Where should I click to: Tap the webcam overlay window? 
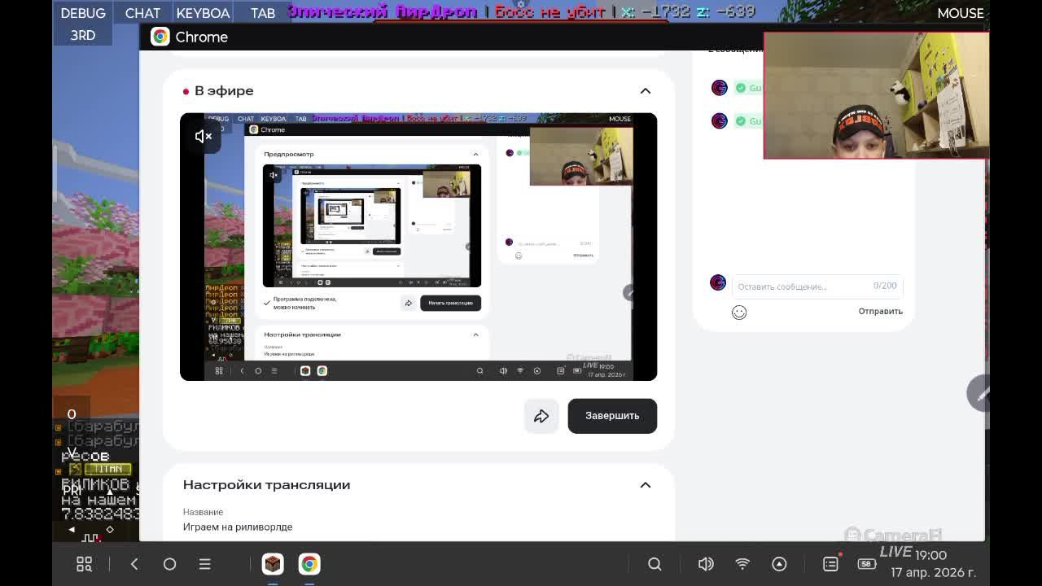[876, 95]
